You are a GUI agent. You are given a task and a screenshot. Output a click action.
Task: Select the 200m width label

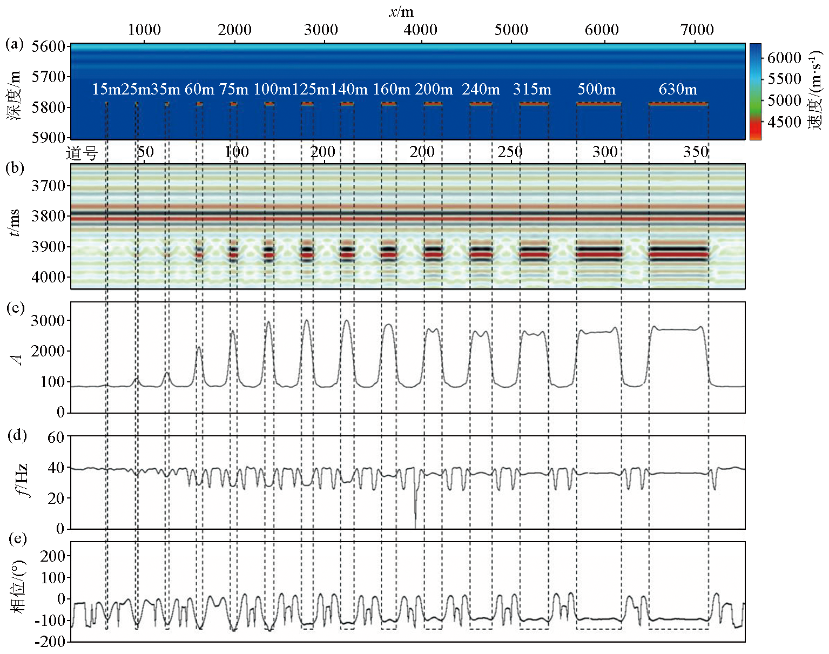[434, 89]
